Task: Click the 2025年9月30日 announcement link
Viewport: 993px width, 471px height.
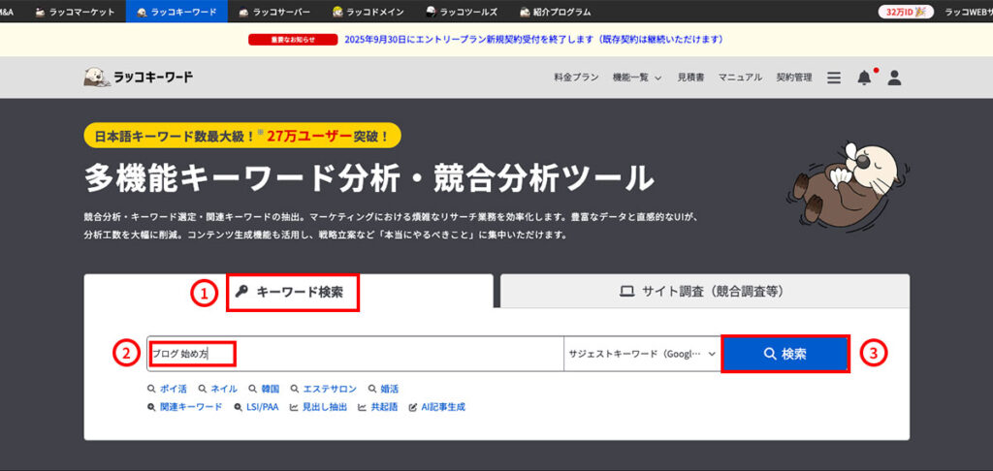Action: (533, 40)
